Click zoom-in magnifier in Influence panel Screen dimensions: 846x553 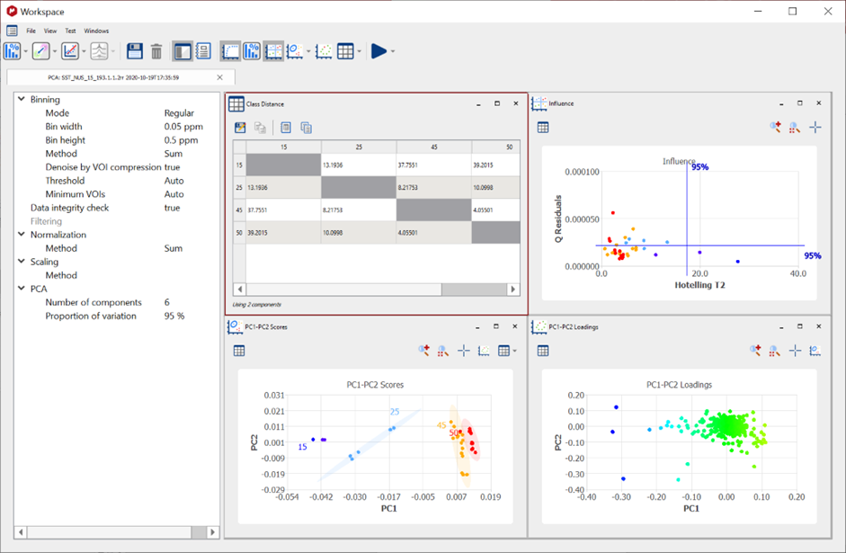(775, 128)
